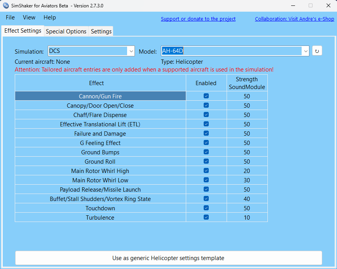Click the refresh model list button
The width and height of the screenshot is (337, 269).
(x=317, y=51)
